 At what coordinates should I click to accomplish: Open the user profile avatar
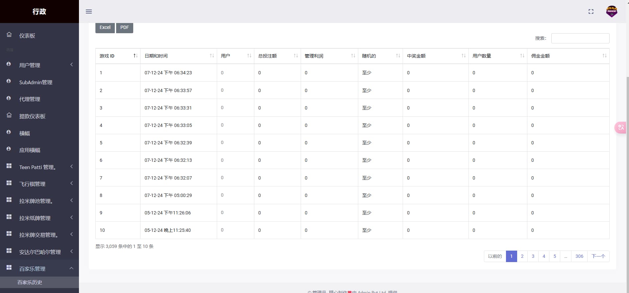pos(611,12)
